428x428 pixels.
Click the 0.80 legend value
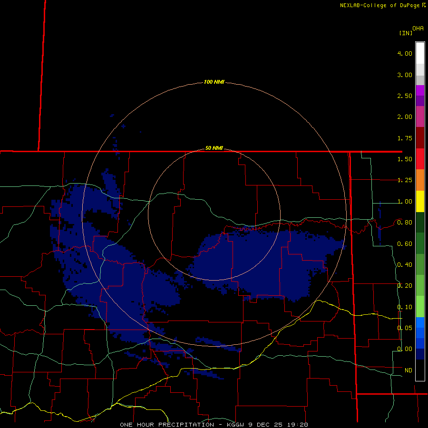tap(405, 223)
